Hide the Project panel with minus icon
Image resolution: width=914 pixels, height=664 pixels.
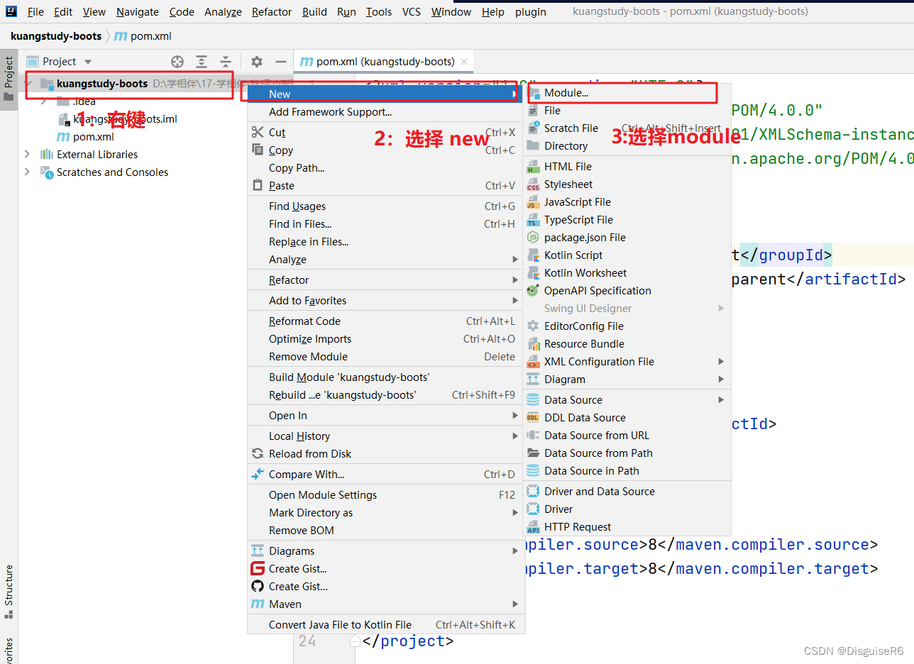pos(281,62)
